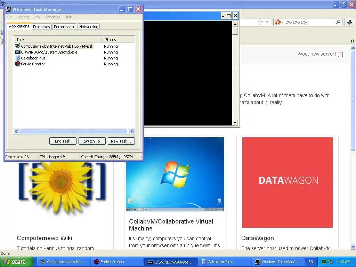Click the task list horizontal scrollbar thumb
The height and width of the screenshot is (267, 356).
click(73, 131)
